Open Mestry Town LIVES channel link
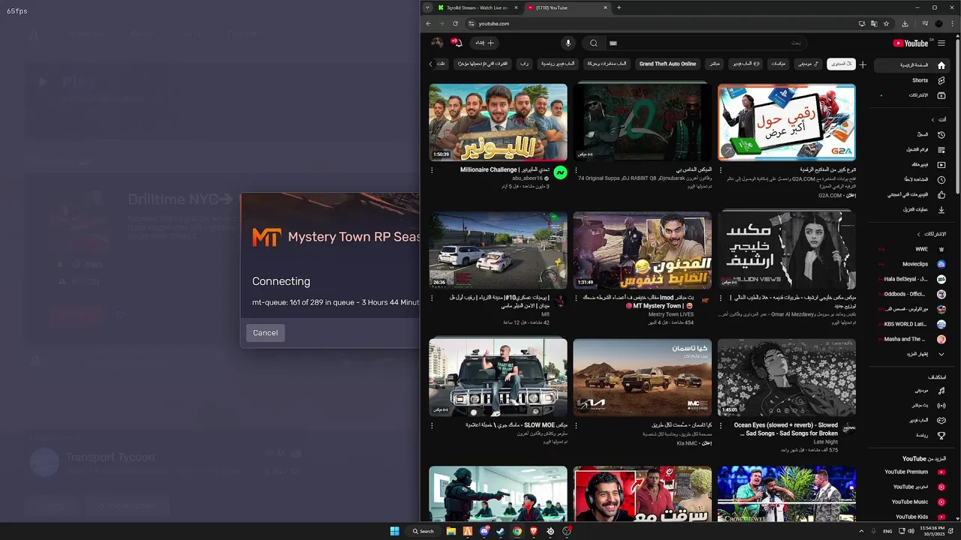The height and width of the screenshot is (540, 961). [x=671, y=314]
